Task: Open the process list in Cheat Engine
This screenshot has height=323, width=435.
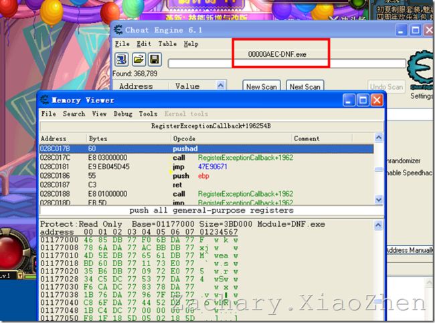Action: coord(122,60)
